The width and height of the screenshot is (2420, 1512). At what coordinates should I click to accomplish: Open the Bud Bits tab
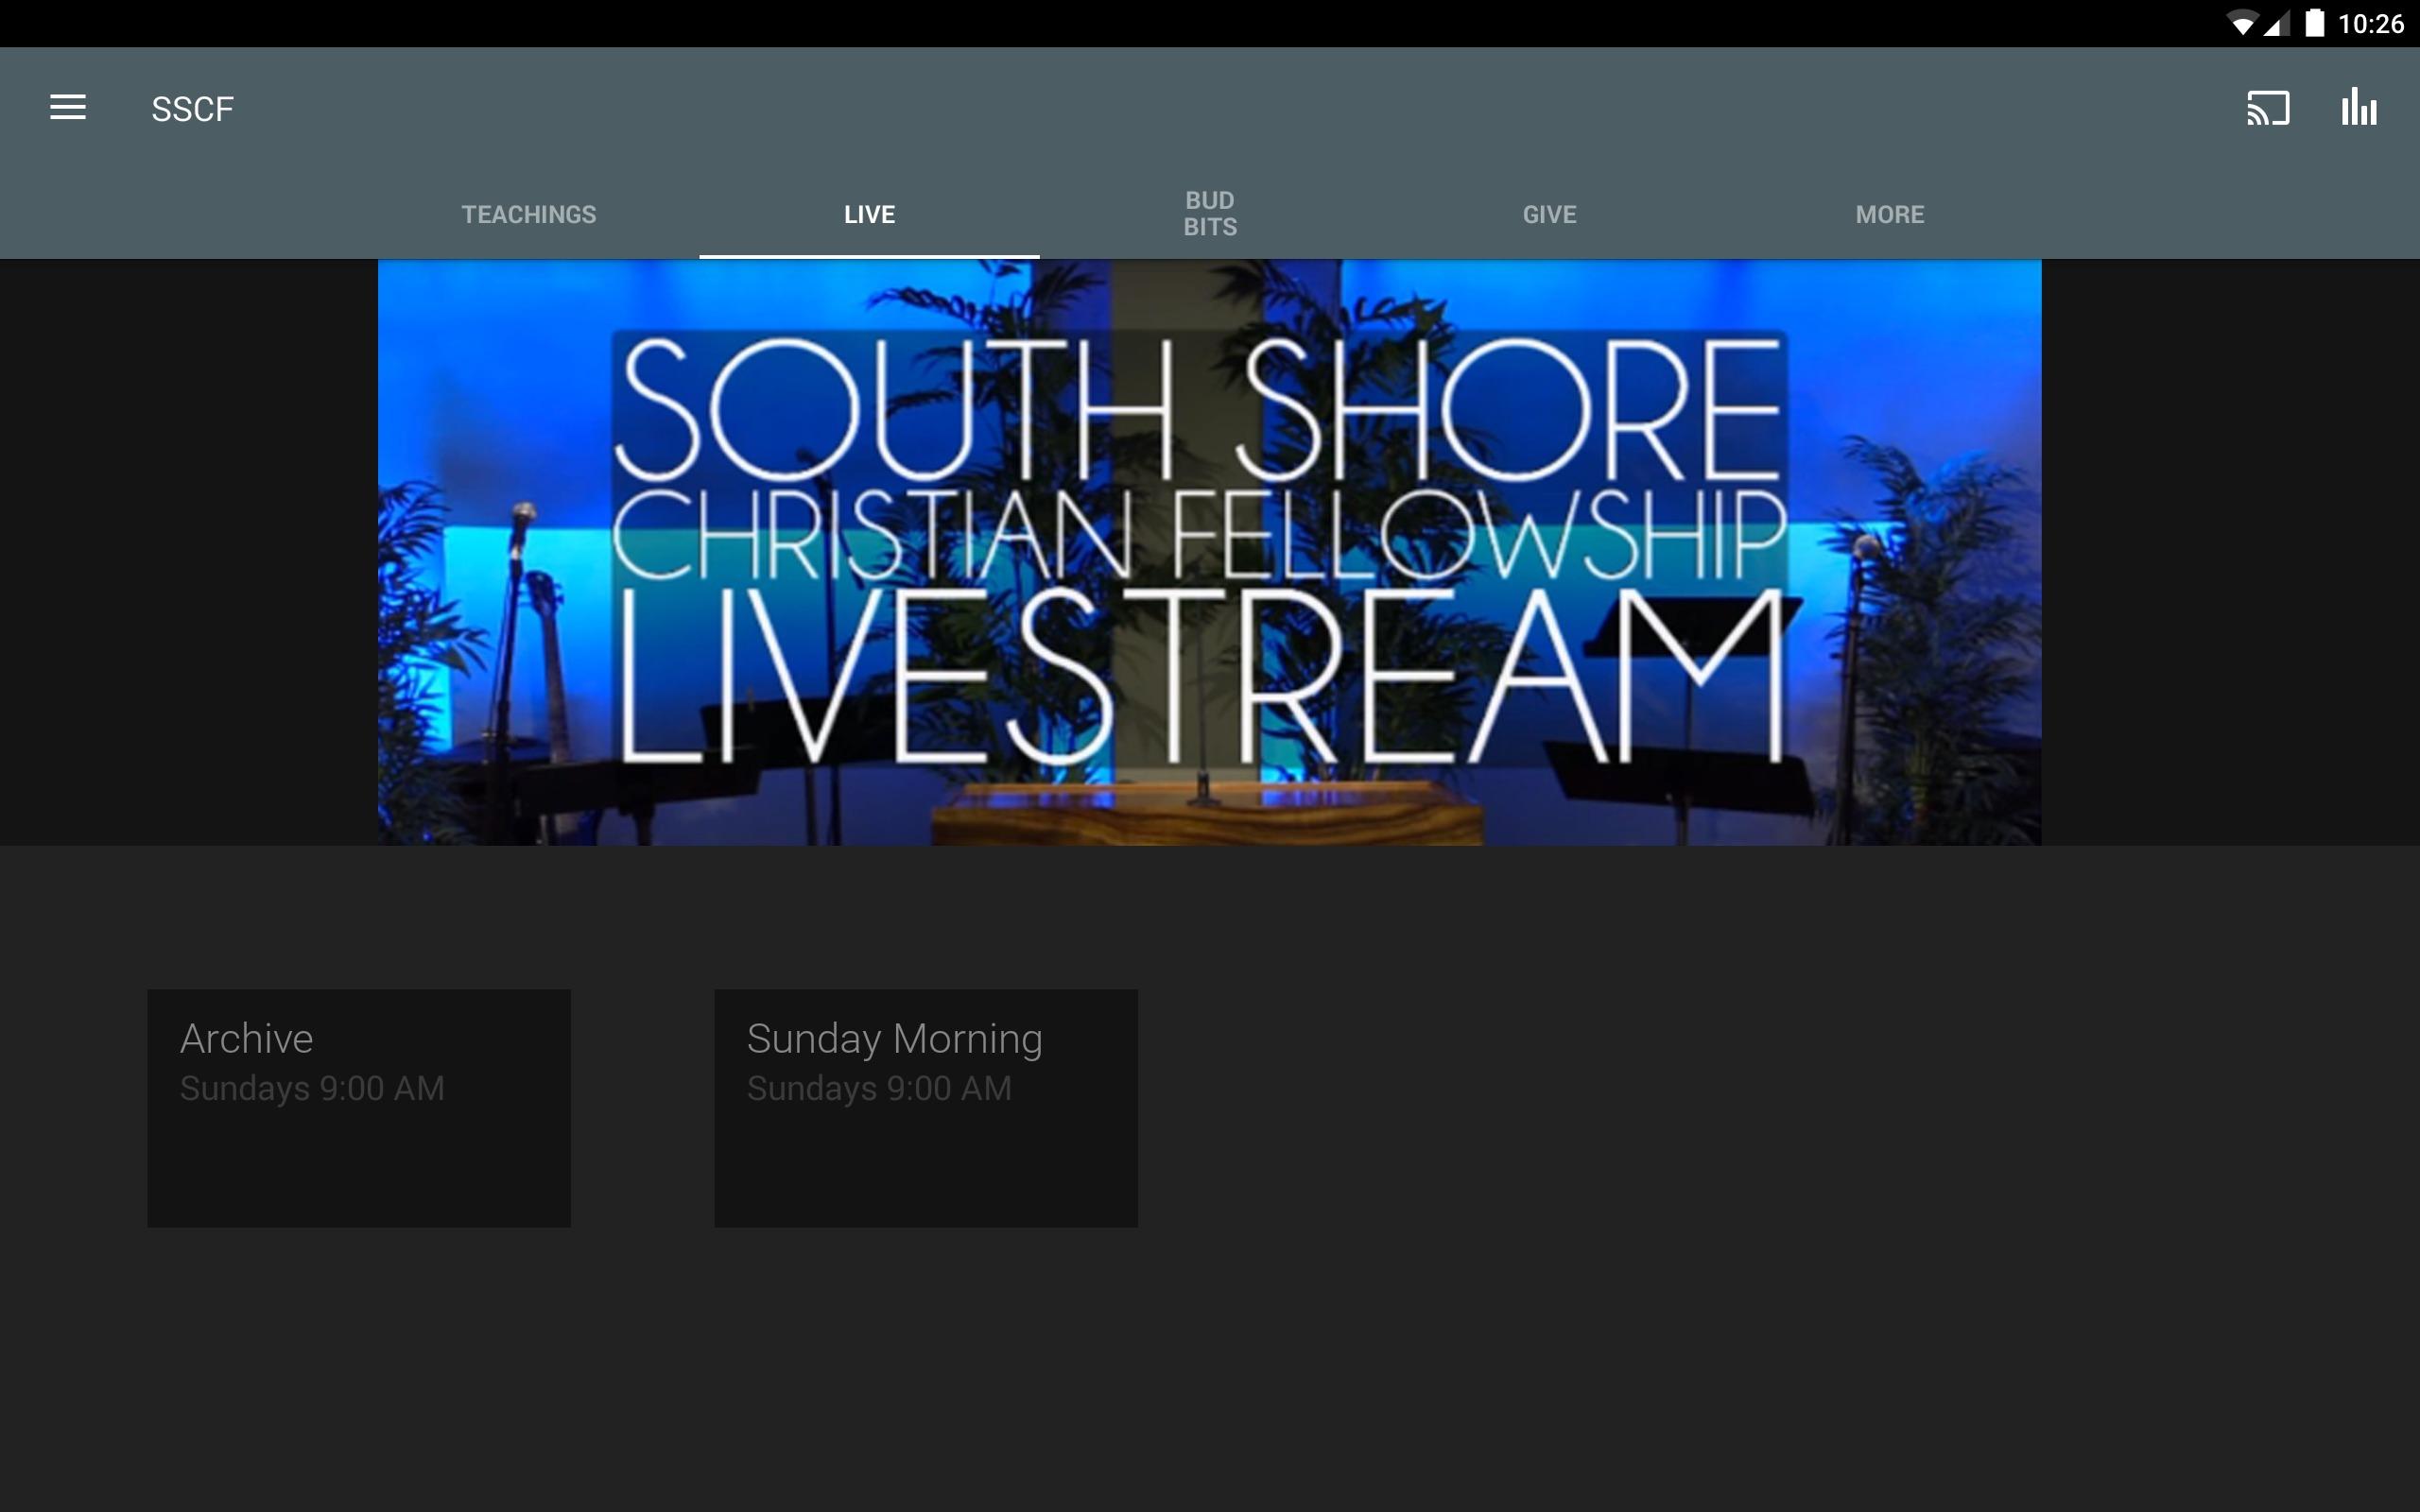pos(1210,214)
